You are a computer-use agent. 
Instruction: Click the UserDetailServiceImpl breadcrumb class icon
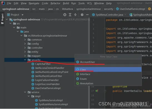tap(117, 9)
